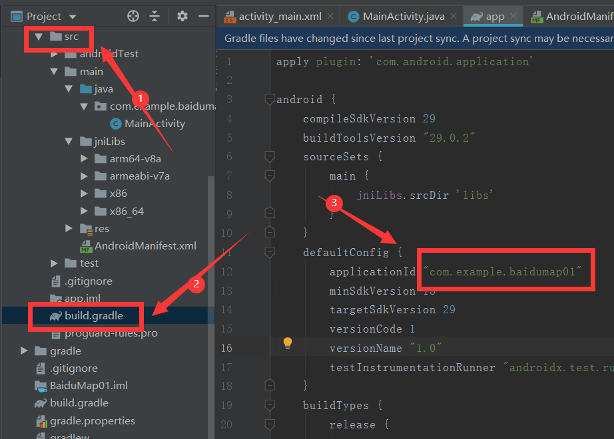Expand the gradle folder
614x439 pixels.
coord(24,351)
